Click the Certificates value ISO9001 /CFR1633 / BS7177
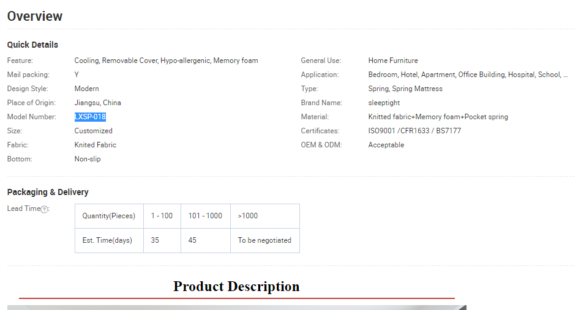The height and width of the screenshot is (310, 581). (x=414, y=131)
